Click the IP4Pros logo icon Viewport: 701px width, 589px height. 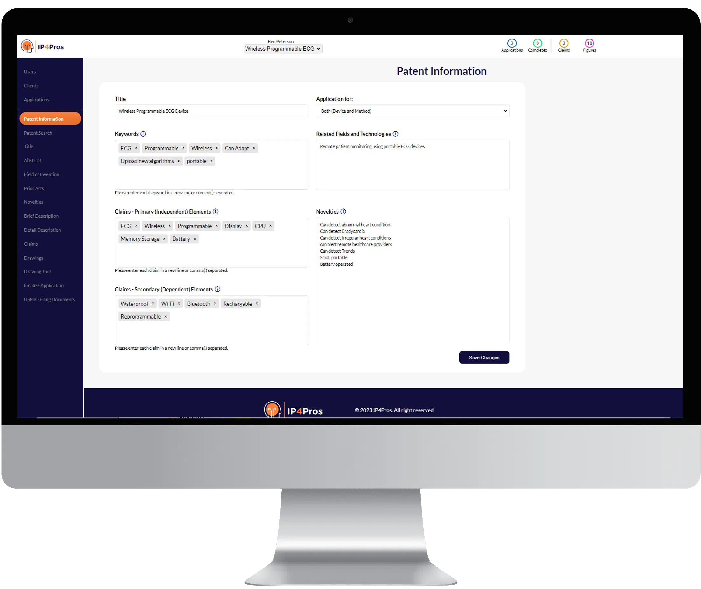pos(28,47)
